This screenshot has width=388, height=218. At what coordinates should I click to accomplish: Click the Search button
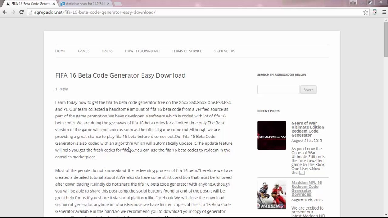pos(308,90)
